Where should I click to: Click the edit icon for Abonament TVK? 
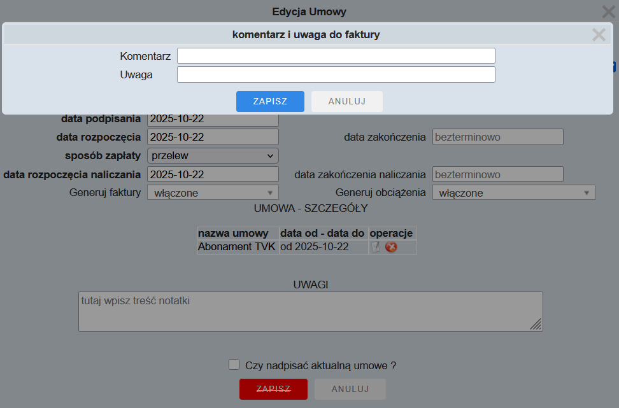(376, 247)
